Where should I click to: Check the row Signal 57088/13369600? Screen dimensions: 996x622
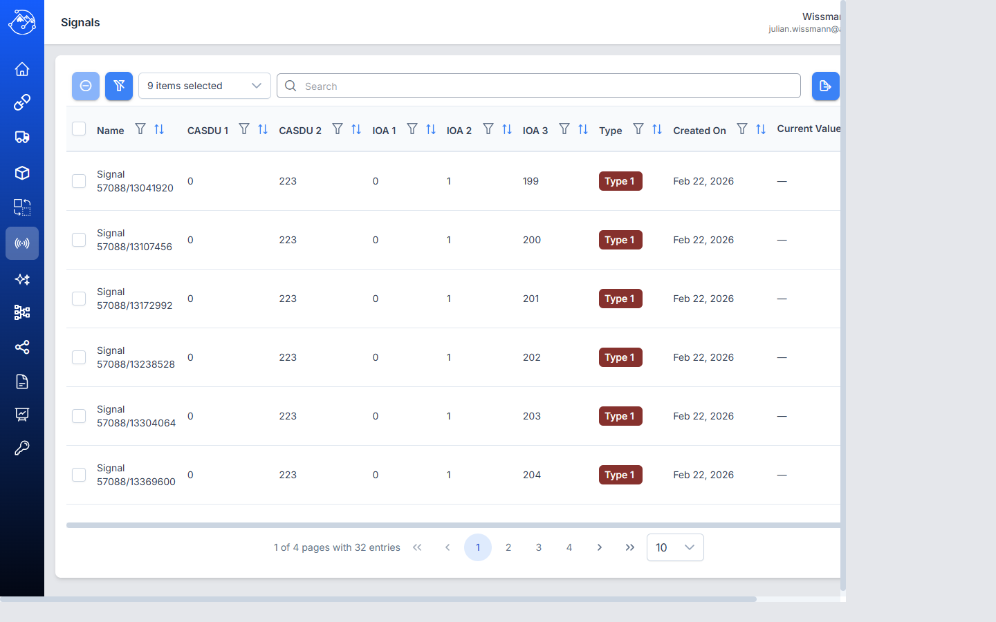(79, 475)
